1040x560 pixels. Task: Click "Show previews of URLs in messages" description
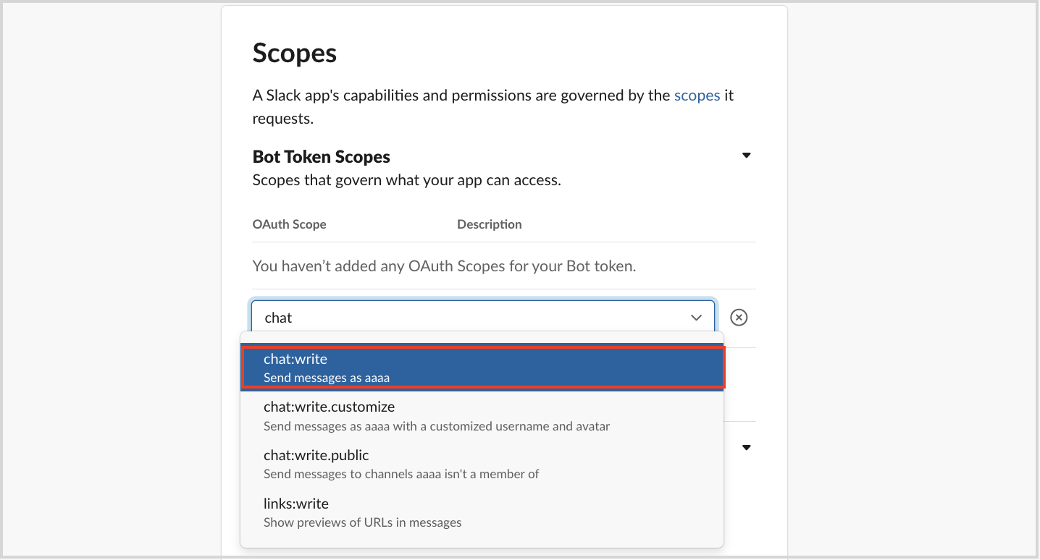pyautogui.click(x=362, y=522)
